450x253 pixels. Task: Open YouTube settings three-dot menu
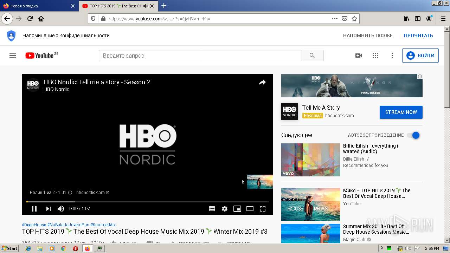[x=392, y=56]
